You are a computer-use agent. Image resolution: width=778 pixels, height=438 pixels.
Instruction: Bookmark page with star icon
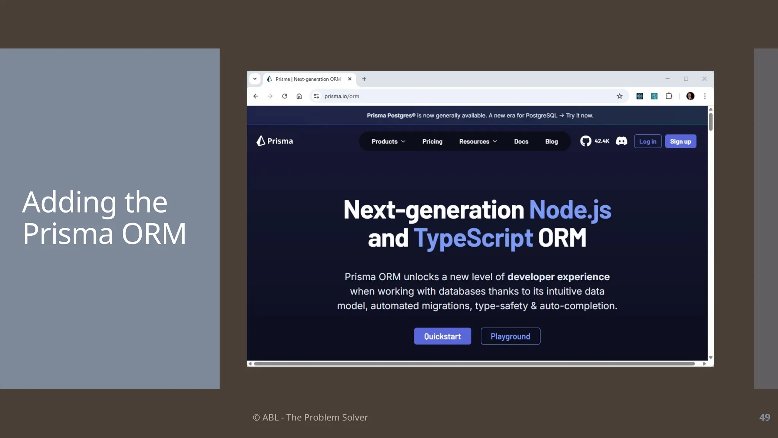620,96
